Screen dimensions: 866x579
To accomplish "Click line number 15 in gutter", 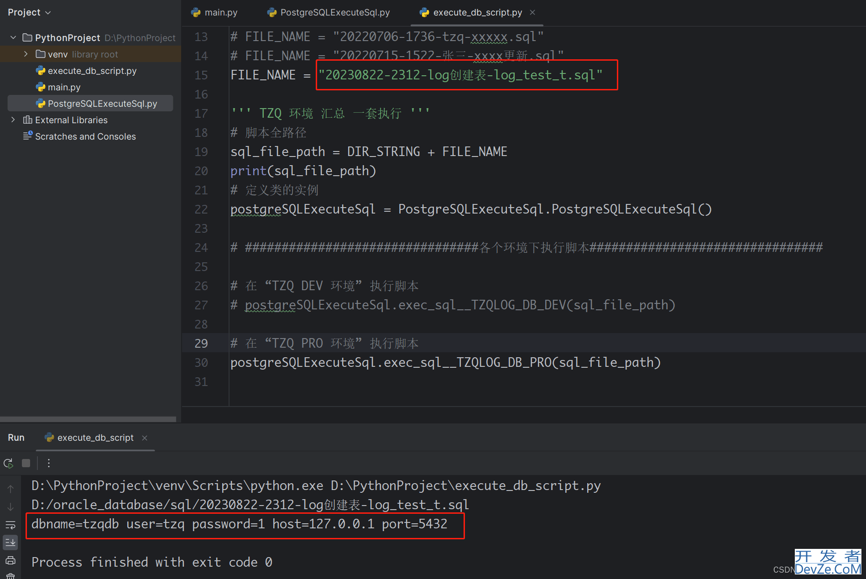I will point(201,75).
